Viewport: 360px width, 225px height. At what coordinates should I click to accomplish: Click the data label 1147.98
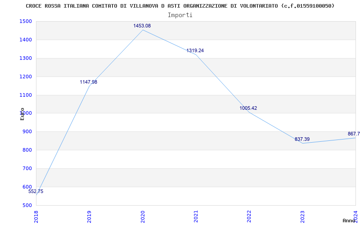click(x=88, y=82)
